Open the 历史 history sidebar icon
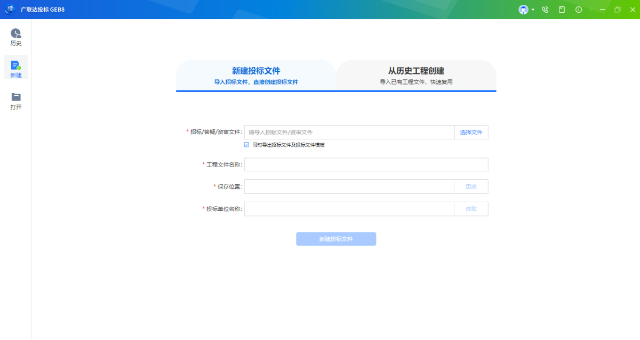 pyautogui.click(x=16, y=36)
